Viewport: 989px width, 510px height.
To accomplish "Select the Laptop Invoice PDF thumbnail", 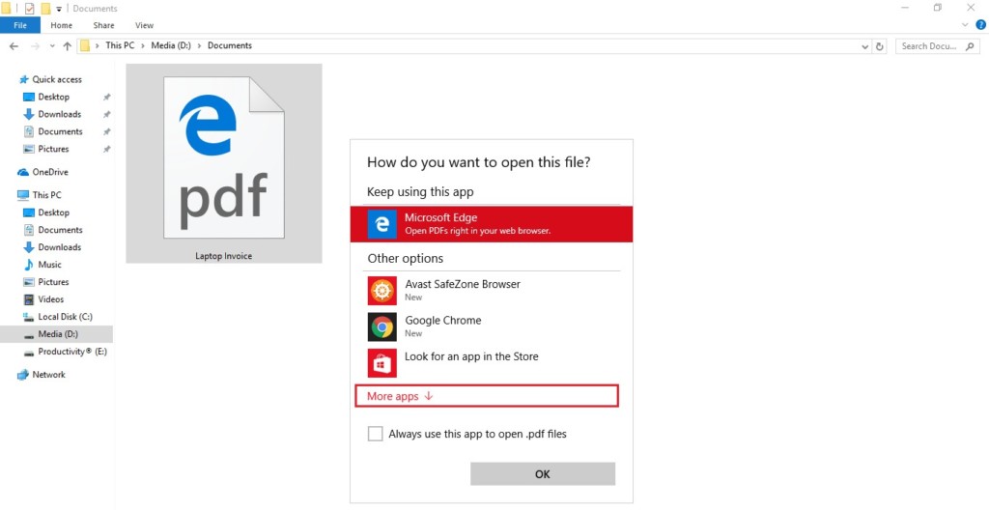I will [x=224, y=163].
